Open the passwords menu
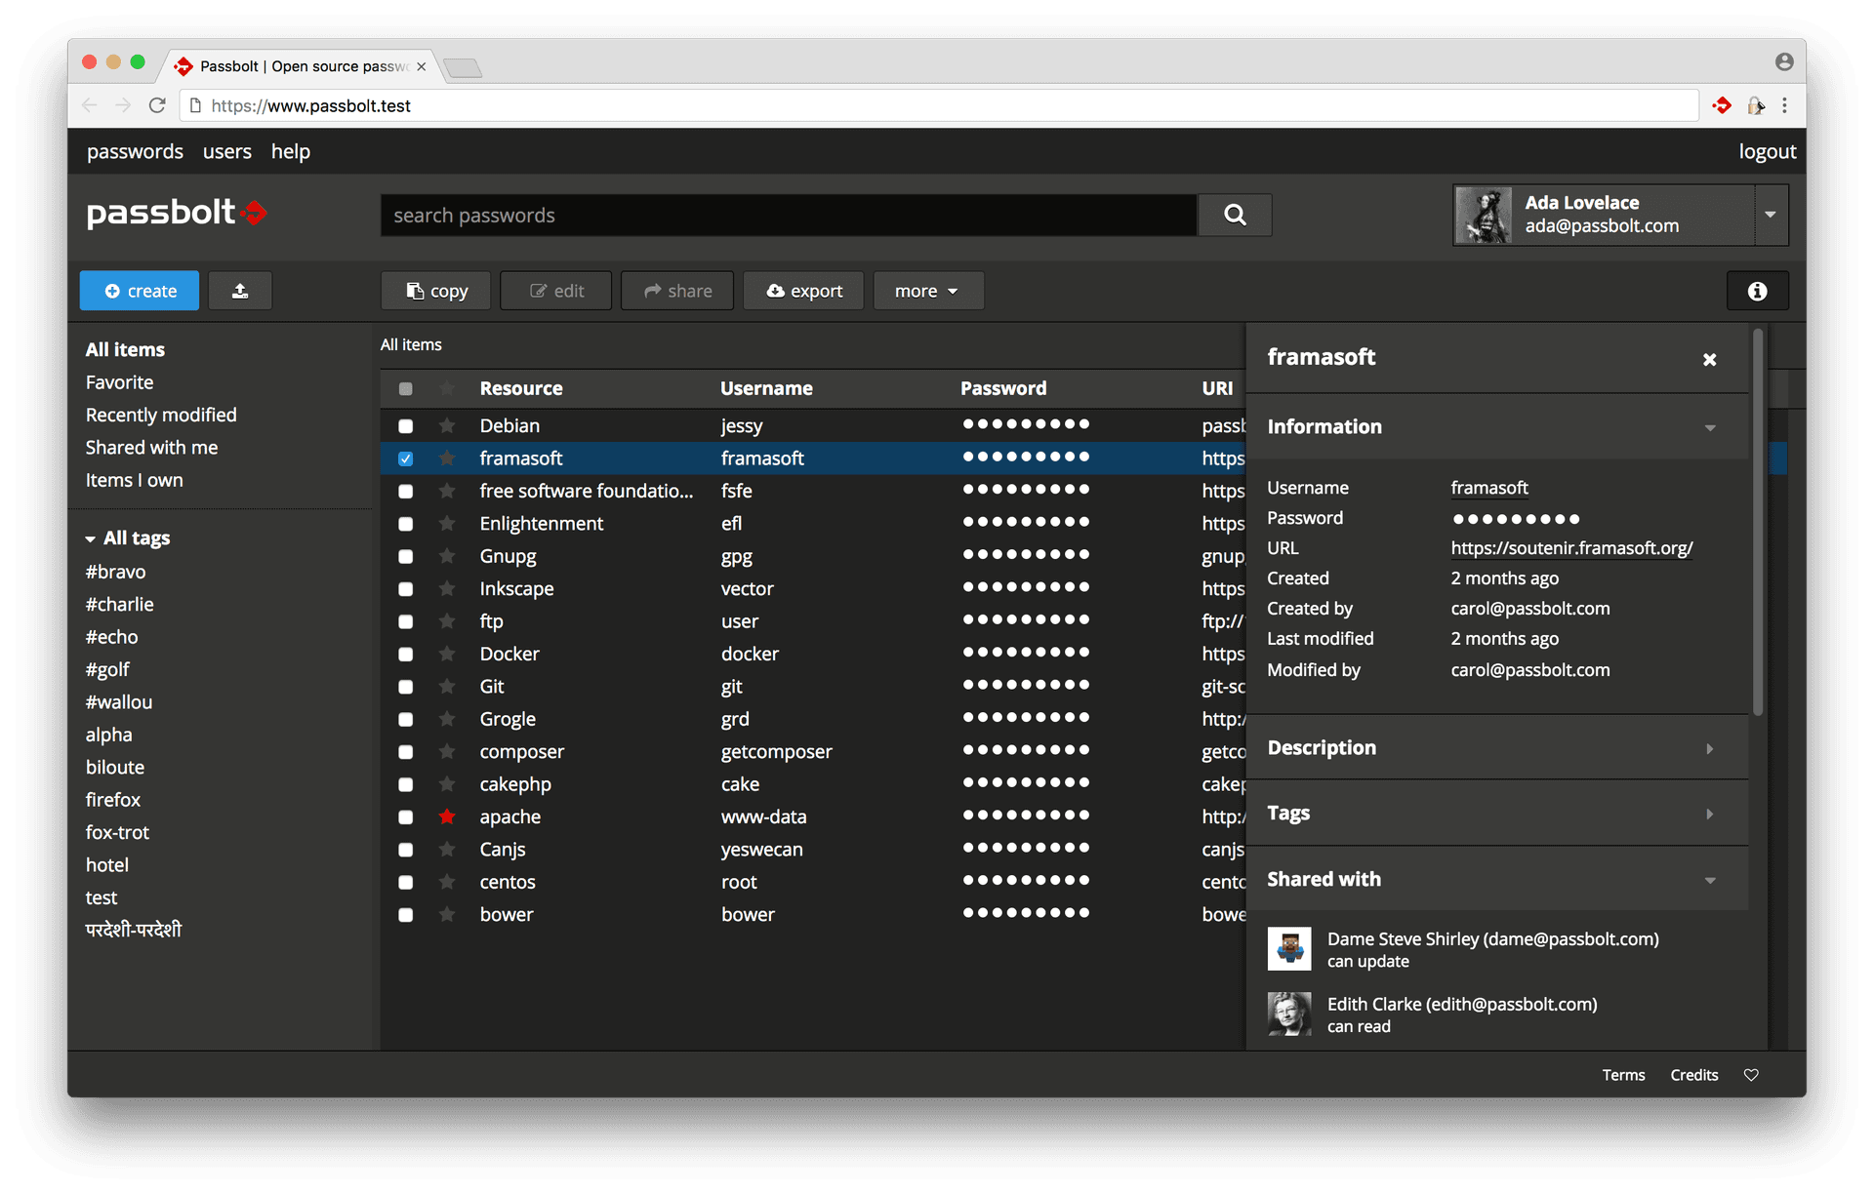Viewport: 1874px width, 1194px height. click(x=135, y=151)
